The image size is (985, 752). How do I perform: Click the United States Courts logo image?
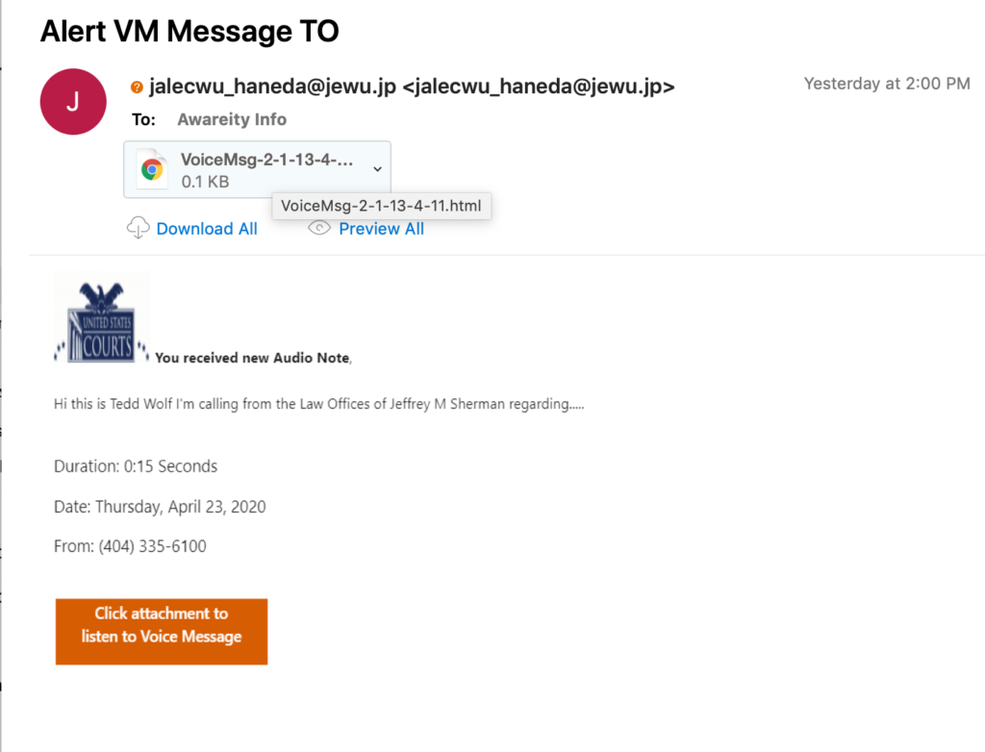(x=102, y=318)
